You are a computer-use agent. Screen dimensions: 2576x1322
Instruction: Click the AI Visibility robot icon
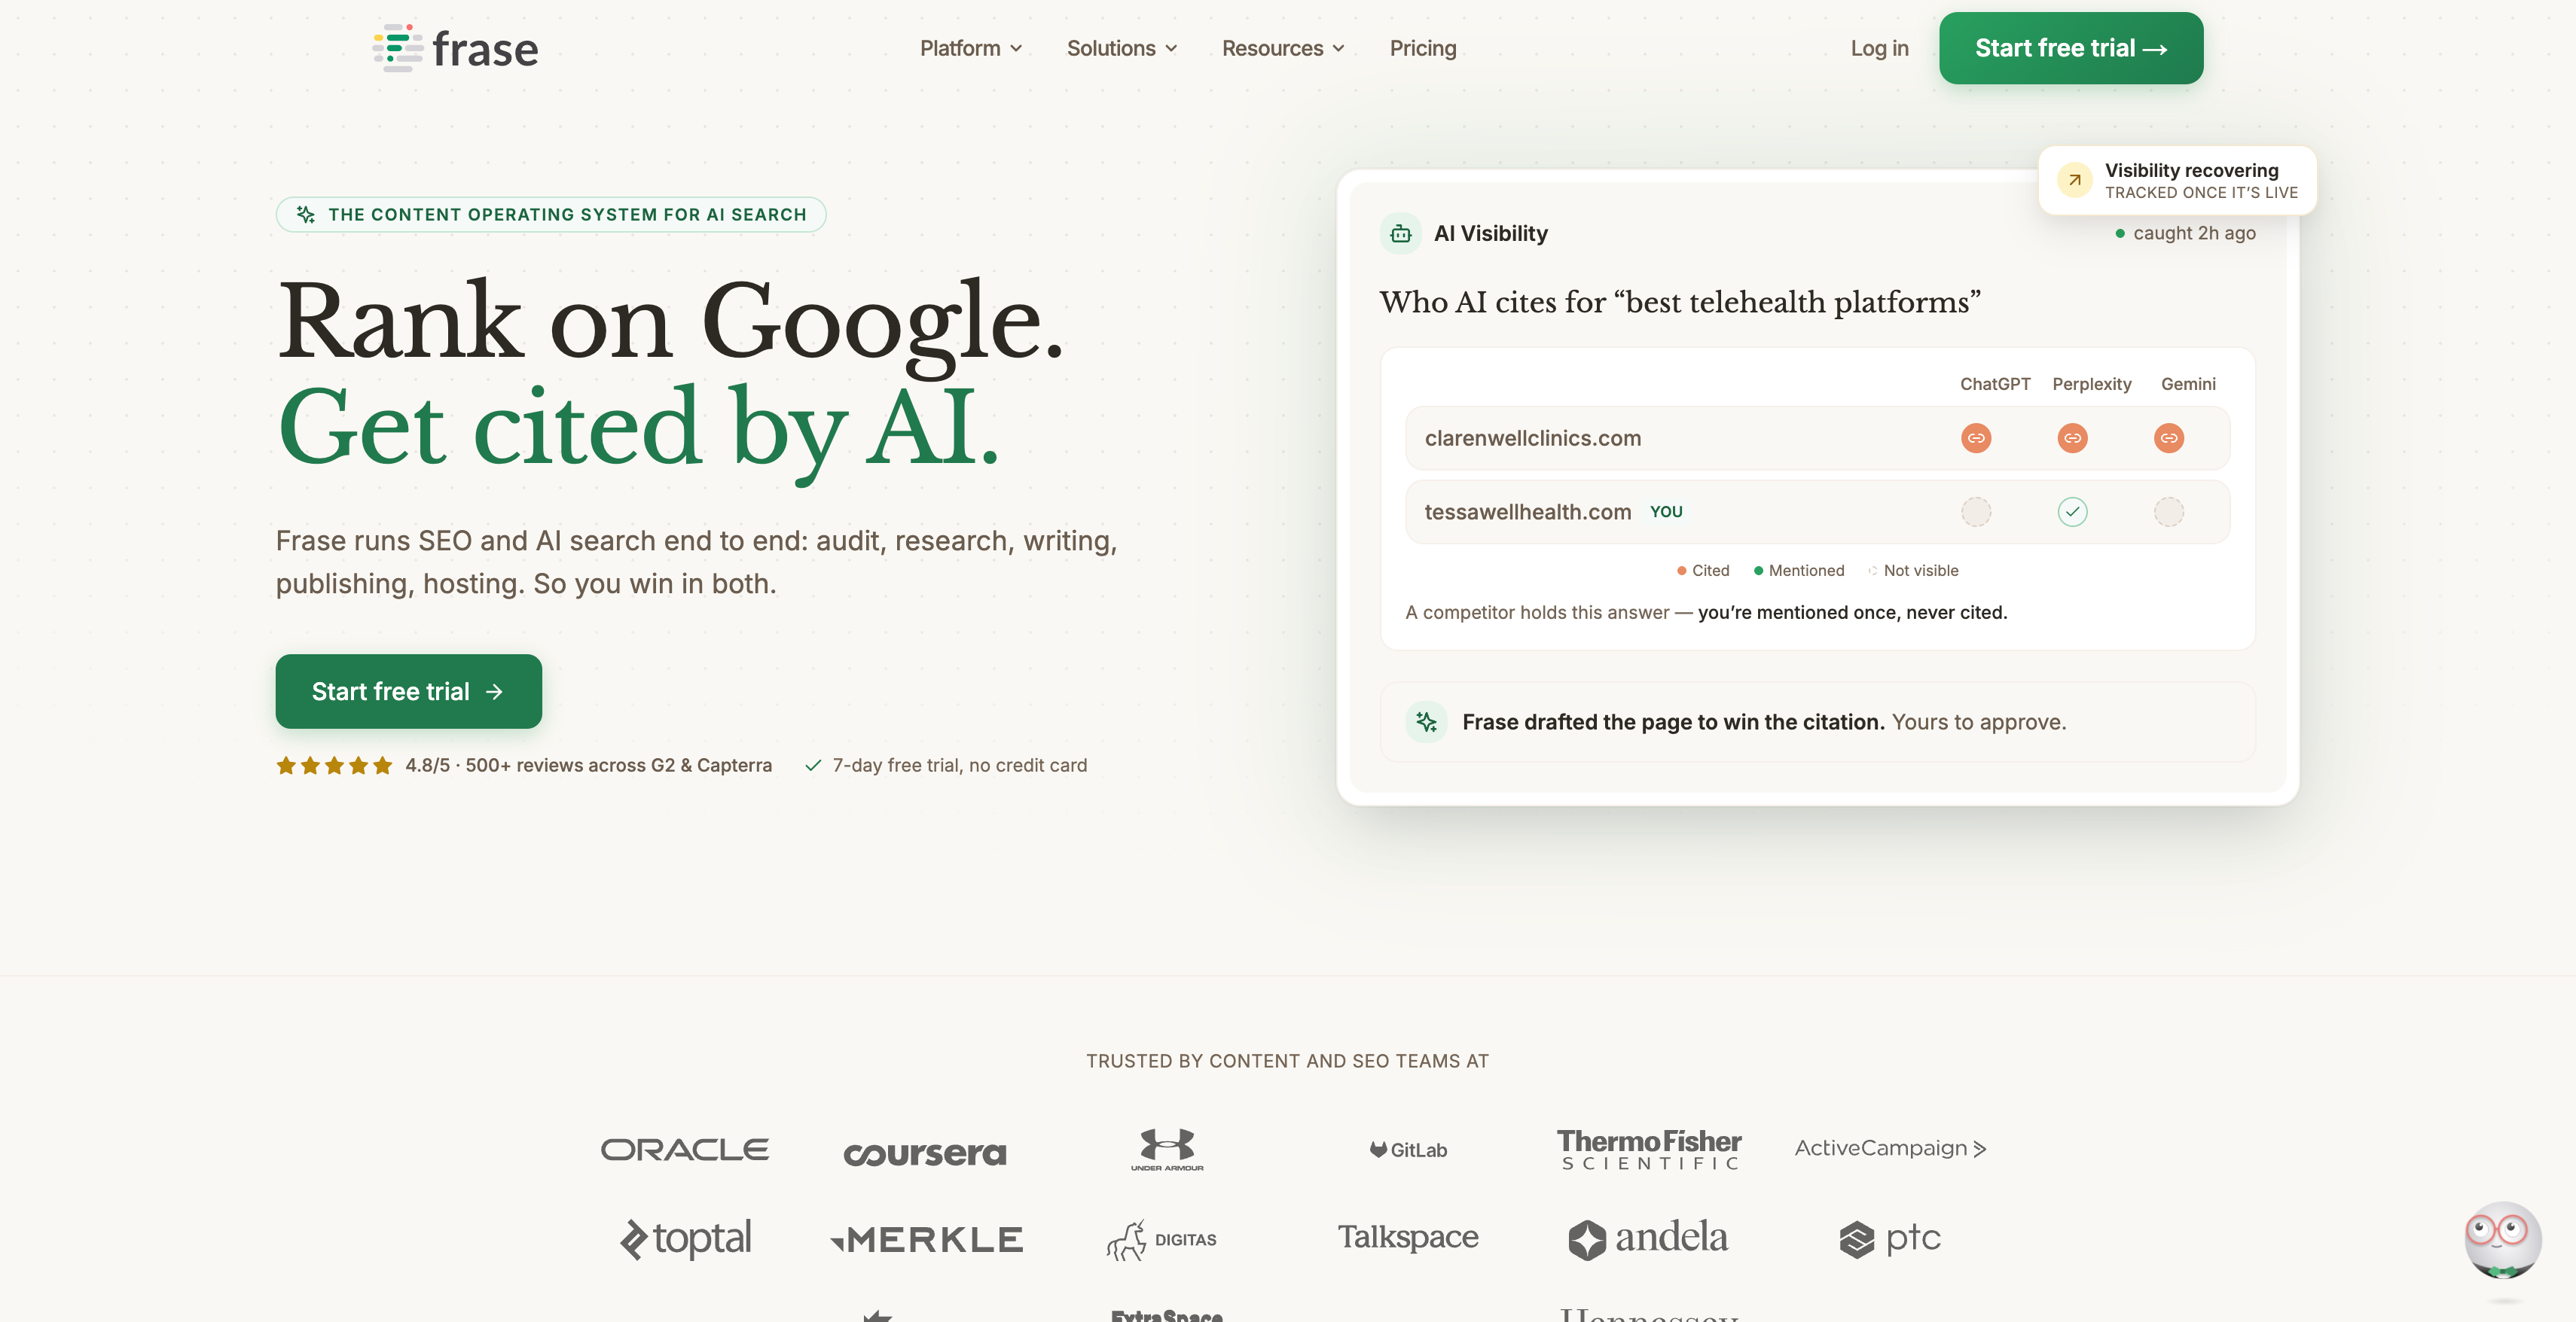pos(1401,234)
